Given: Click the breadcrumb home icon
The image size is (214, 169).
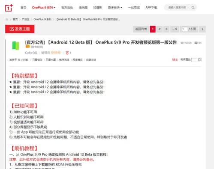Looking at the screenshot, I should click(x=7, y=19).
